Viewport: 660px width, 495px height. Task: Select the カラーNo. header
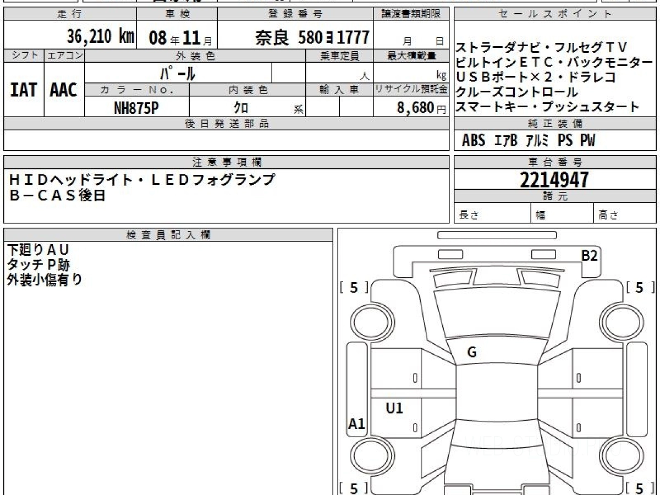(137, 90)
